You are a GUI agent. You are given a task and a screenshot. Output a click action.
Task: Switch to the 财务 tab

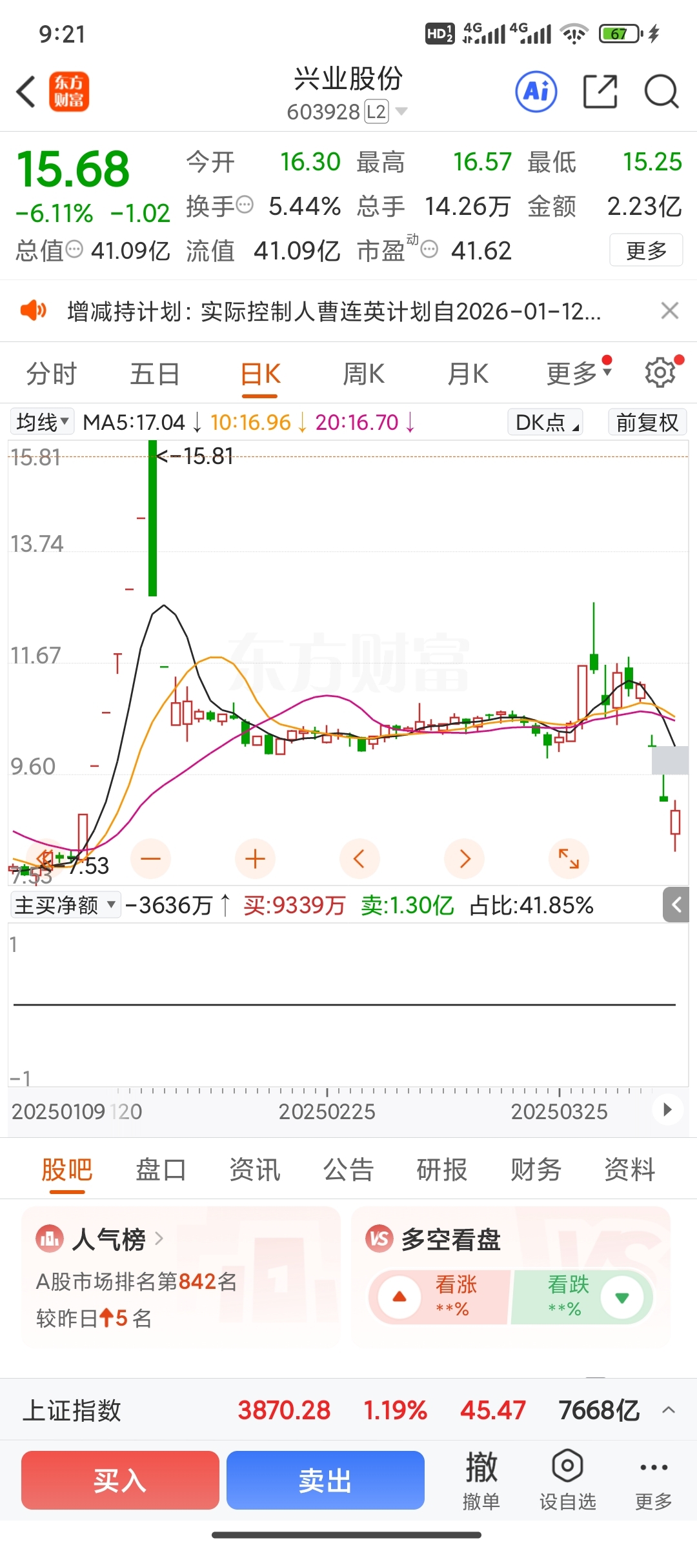click(x=536, y=1169)
